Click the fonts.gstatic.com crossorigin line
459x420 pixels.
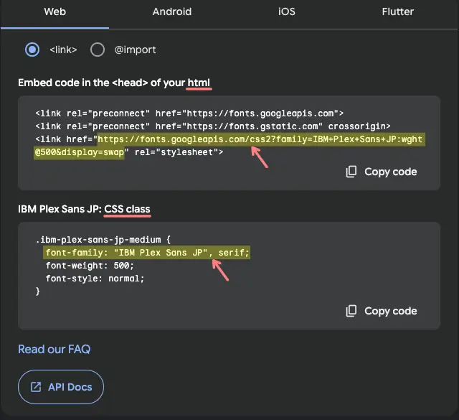tap(213, 126)
